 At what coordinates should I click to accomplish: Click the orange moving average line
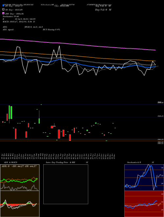(x=77, y=56)
